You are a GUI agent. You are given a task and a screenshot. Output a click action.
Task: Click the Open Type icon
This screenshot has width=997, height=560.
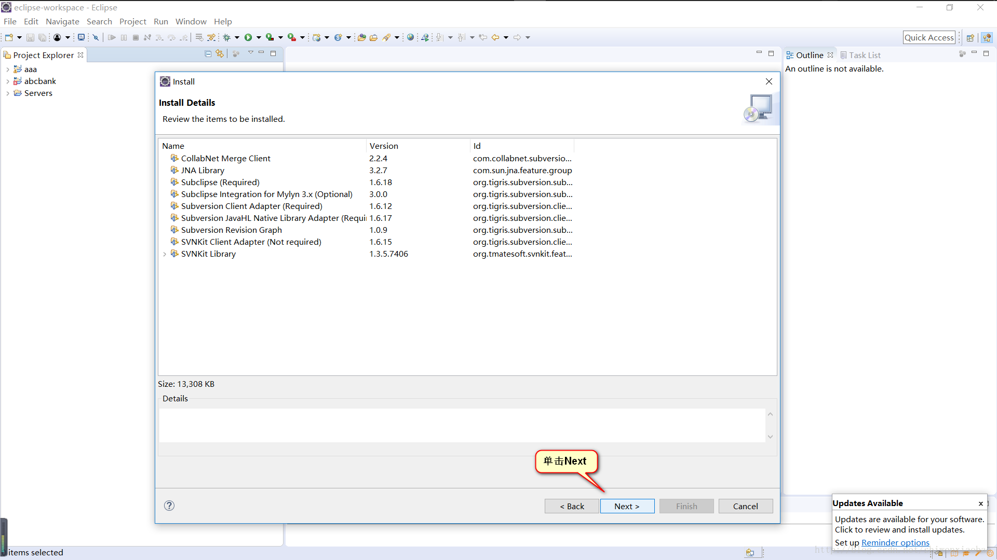pos(362,37)
